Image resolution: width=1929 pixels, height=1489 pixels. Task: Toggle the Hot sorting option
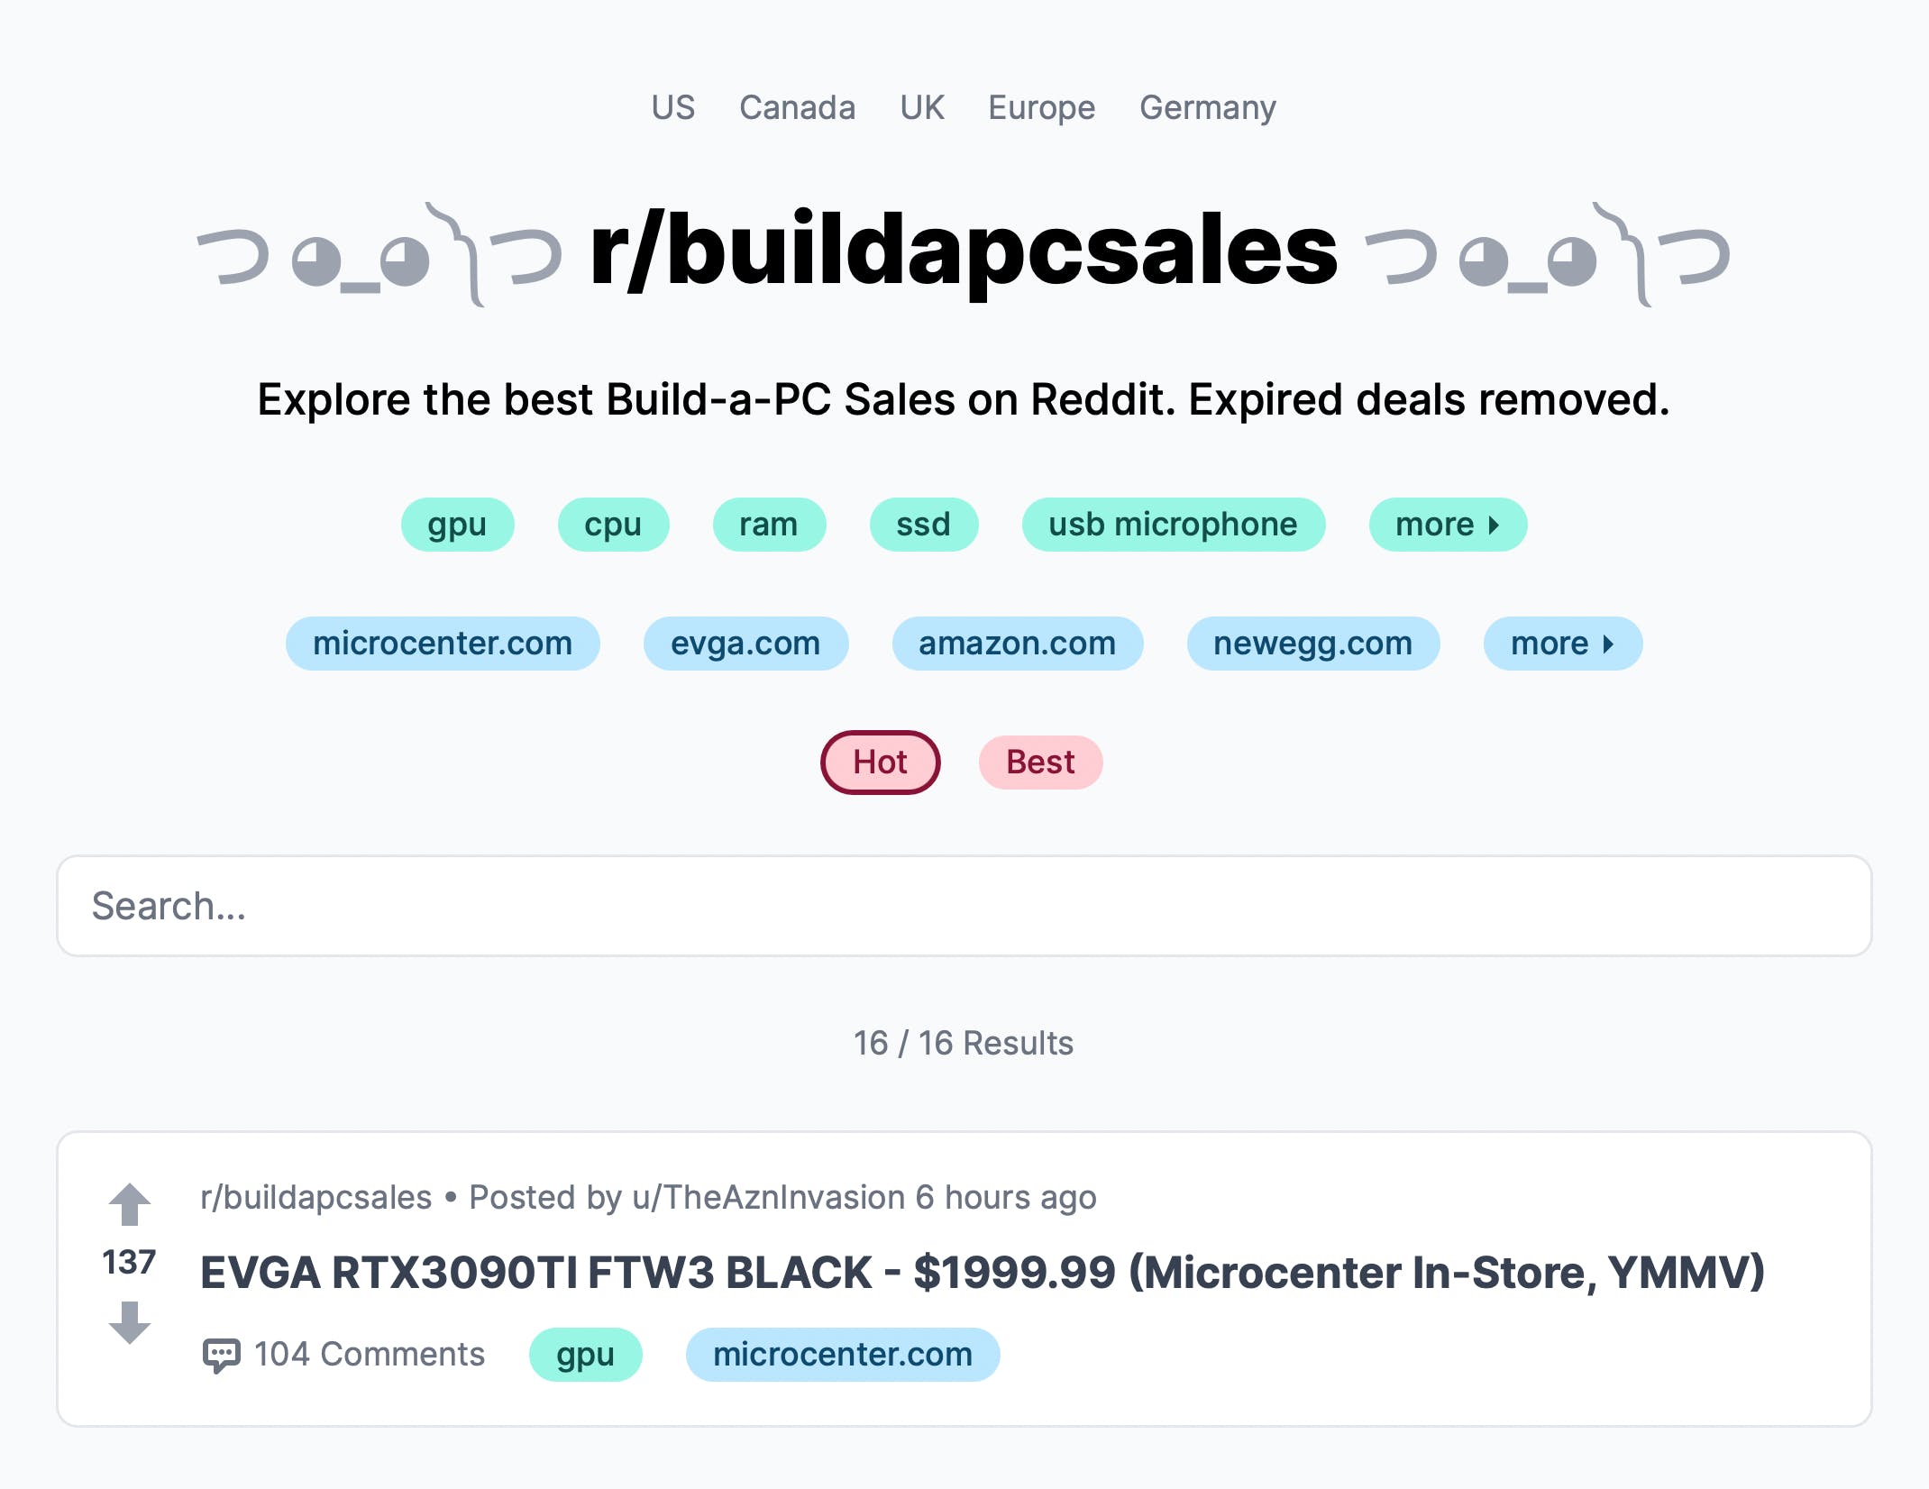click(878, 762)
